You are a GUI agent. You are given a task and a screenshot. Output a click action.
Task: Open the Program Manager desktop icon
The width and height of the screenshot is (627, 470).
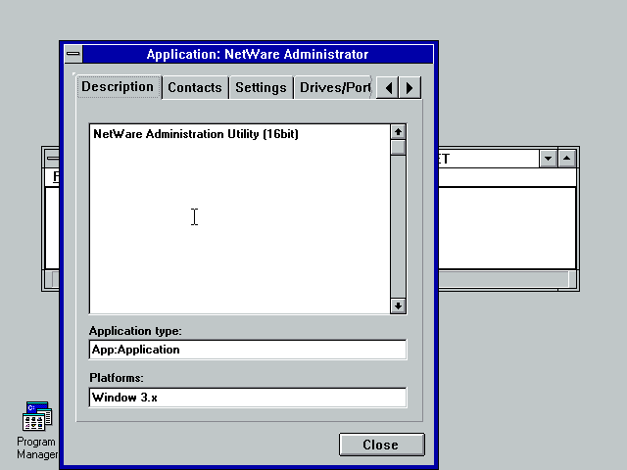(x=37, y=416)
